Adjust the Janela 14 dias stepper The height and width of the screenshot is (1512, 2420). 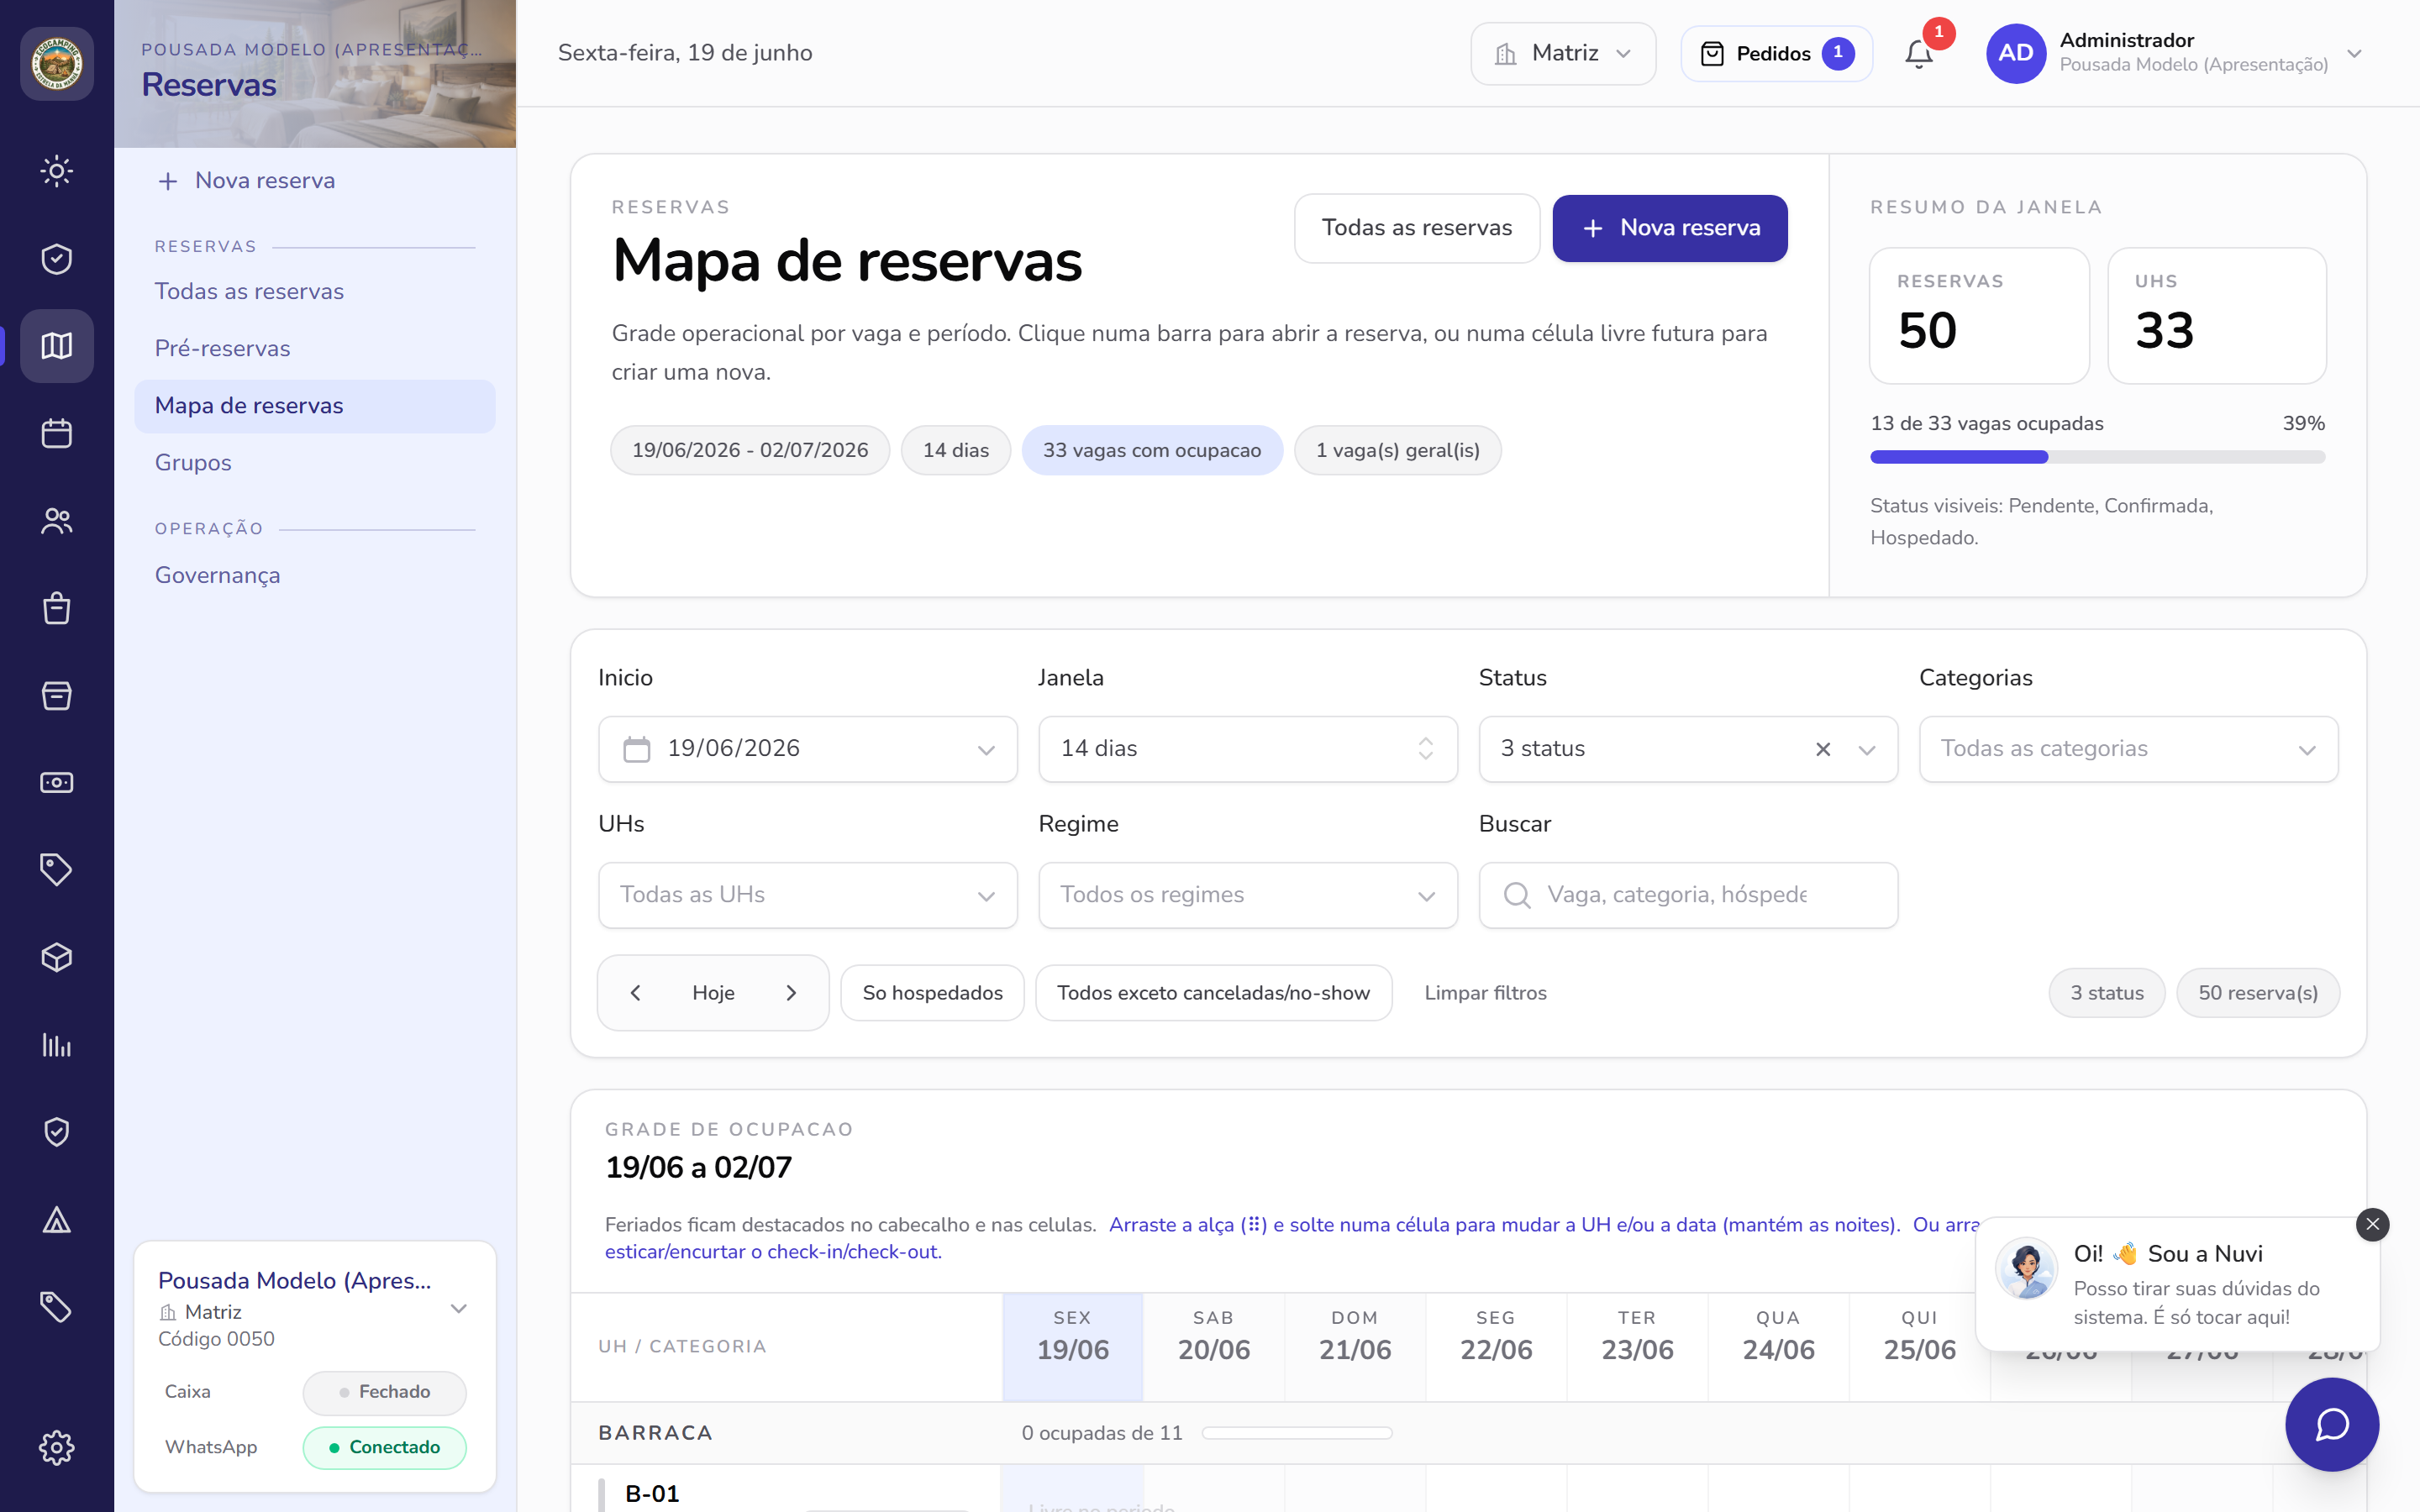pyautogui.click(x=1426, y=749)
